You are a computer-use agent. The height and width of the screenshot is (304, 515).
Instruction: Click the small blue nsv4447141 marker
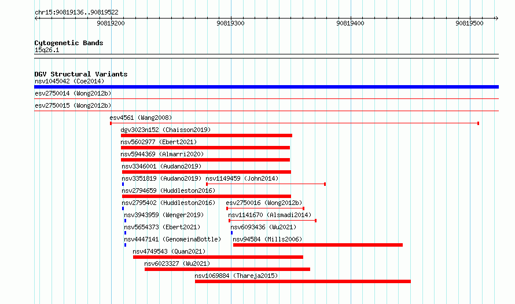tap(125, 245)
